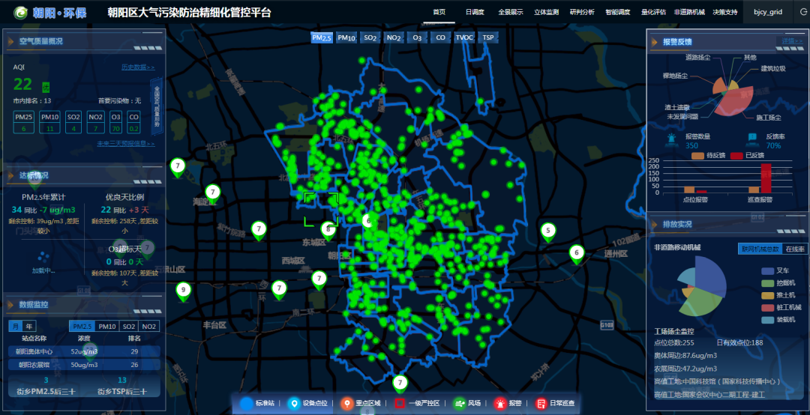Click the bjcy_grid user account
This screenshot has width=810, height=415.
pyautogui.click(x=768, y=12)
